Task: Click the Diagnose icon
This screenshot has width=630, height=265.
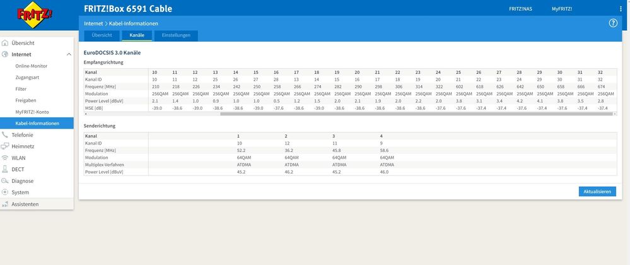Action: [5, 181]
